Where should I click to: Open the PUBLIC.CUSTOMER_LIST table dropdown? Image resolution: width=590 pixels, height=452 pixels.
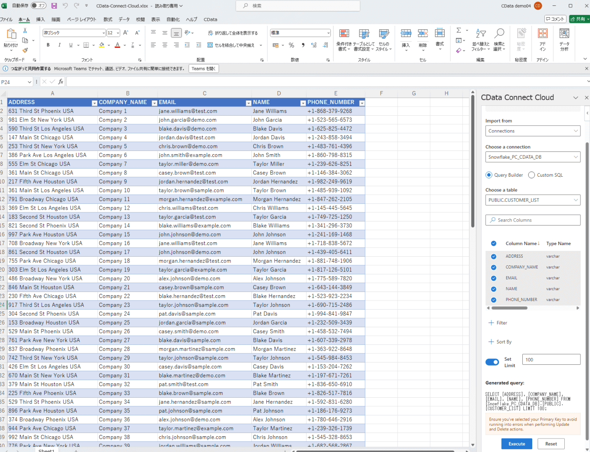click(533, 200)
